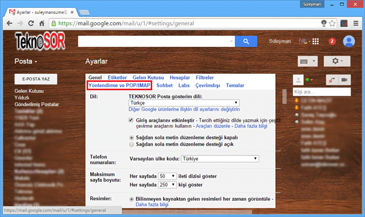The width and height of the screenshot is (365, 217).
Task: Click the TeknoSOR logo
Action: click(x=40, y=41)
